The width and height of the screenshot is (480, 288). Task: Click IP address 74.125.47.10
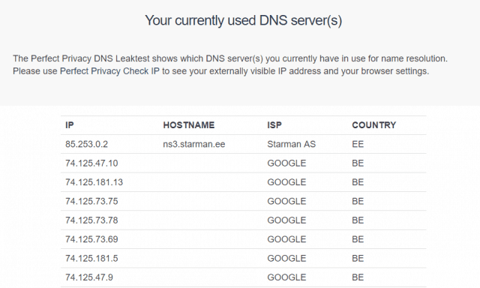click(91, 163)
